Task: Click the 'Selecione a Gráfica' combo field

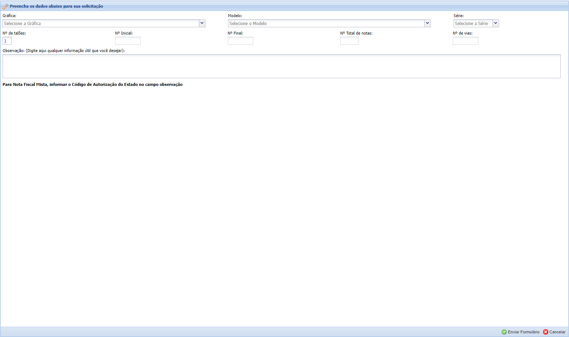Action: [101, 23]
